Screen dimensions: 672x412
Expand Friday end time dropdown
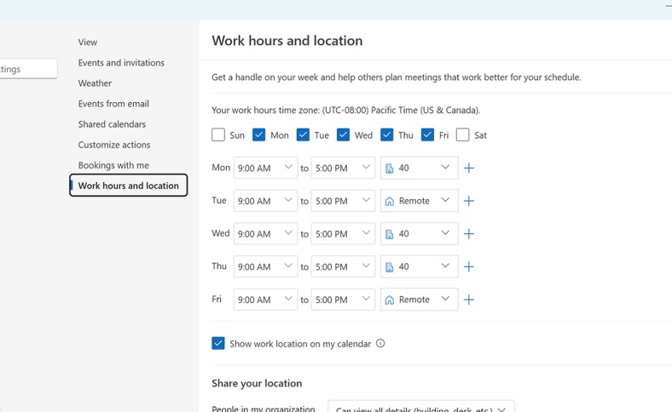coord(343,300)
